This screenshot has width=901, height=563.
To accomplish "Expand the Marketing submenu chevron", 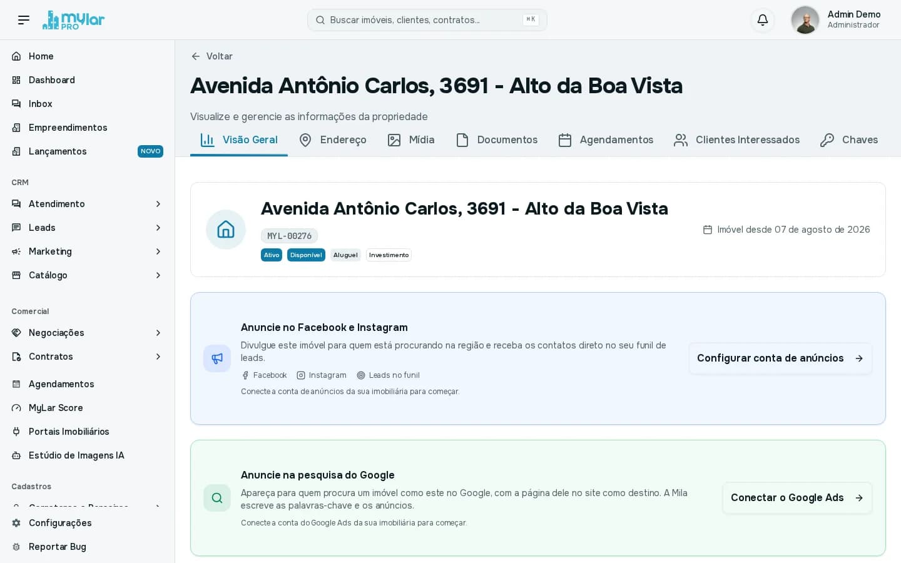I will click(158, 251).
